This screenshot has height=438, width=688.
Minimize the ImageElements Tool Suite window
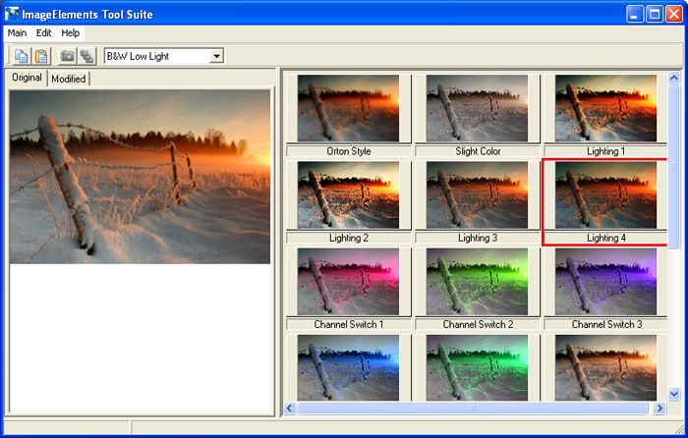(635, 14)
